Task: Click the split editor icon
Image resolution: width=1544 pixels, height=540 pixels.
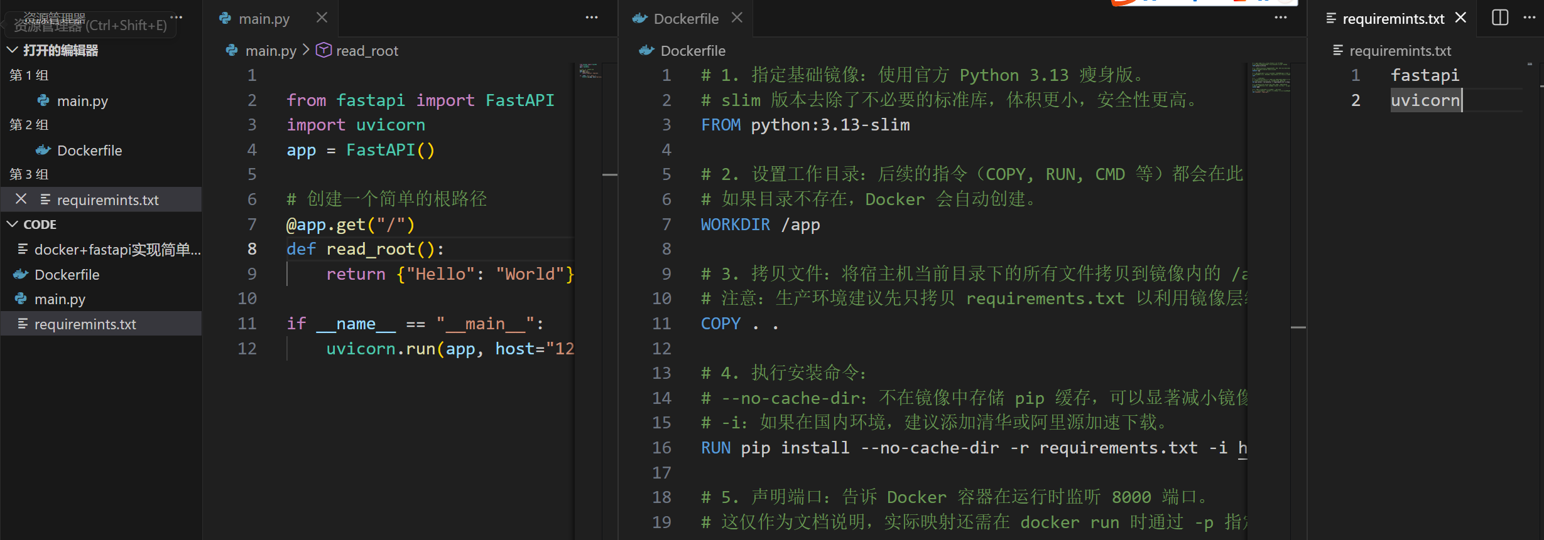Action: pos(1500,18)
